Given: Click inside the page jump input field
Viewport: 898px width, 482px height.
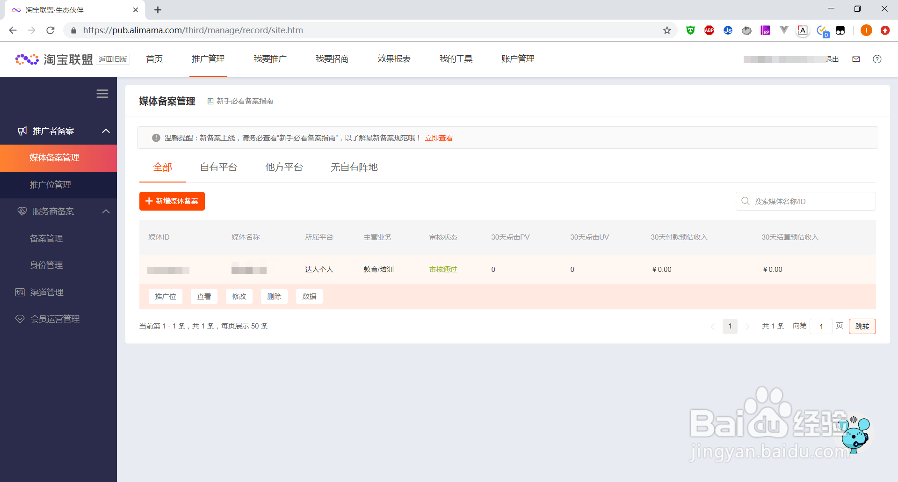Looking at the screenshot, I should [821, 326].
